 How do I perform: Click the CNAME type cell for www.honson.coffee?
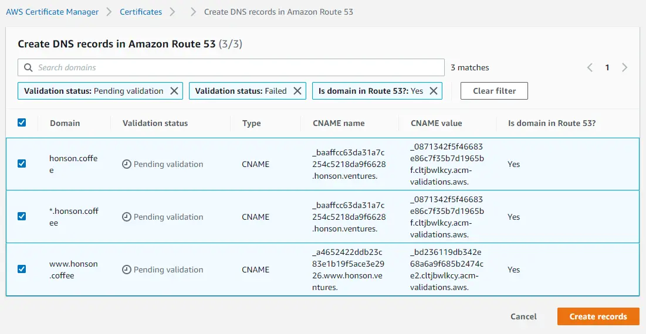(x=255, y=270)
